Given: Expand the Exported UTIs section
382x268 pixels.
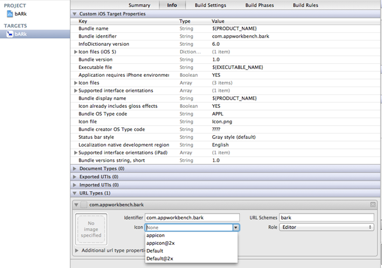Looking at the screenshot, I should (75, 177).
